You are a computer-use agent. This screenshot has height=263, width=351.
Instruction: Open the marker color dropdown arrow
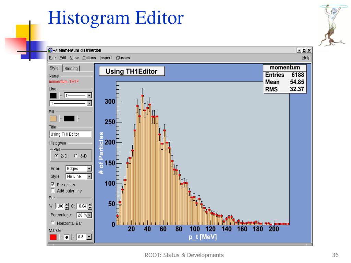(61, 237)
